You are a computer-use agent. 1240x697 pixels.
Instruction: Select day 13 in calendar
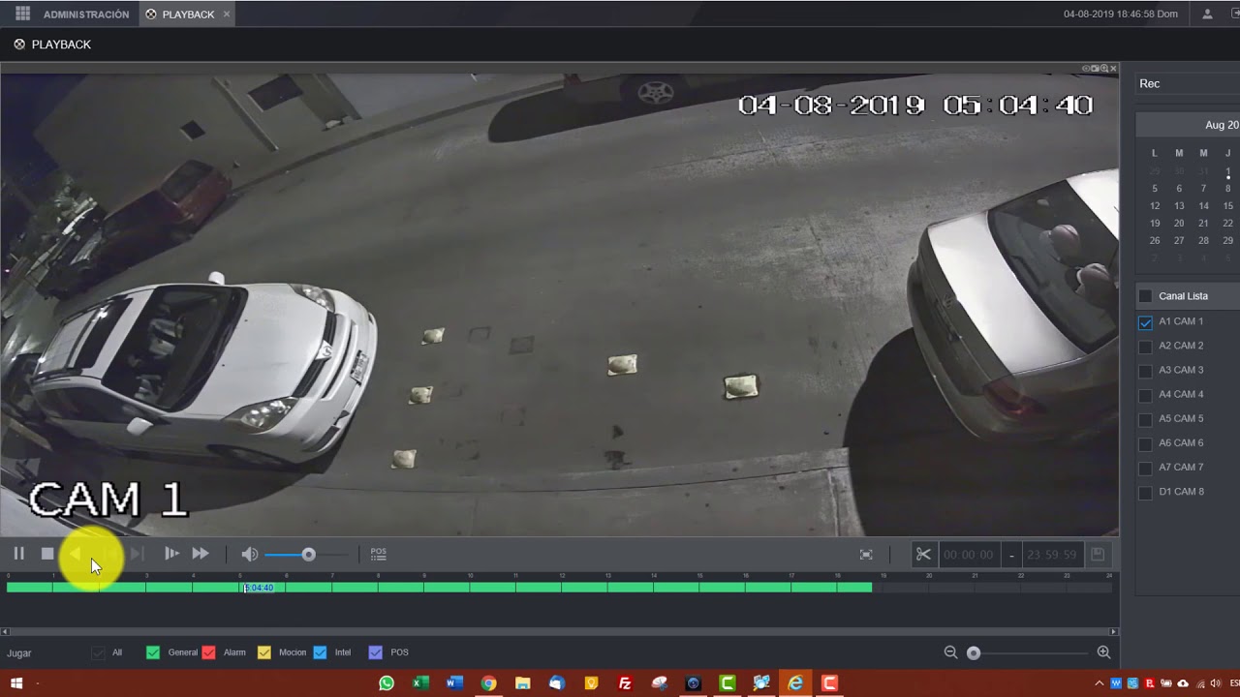coord(1179,206)
